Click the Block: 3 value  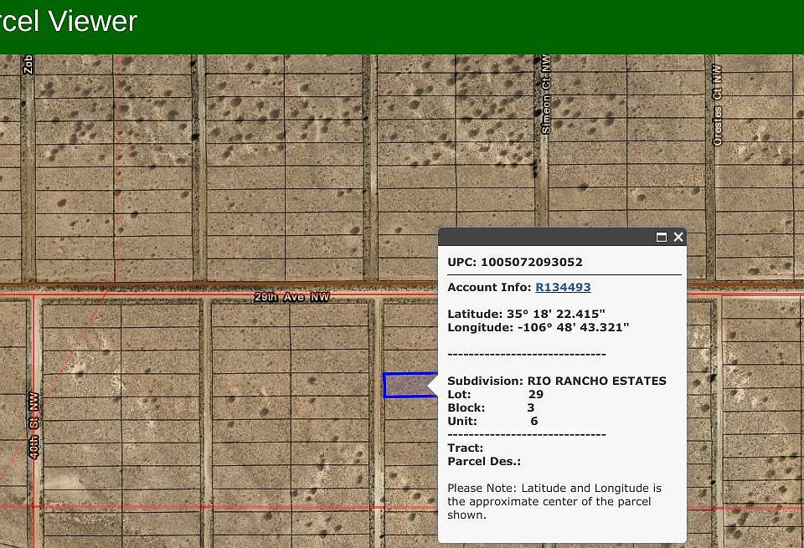531,407
